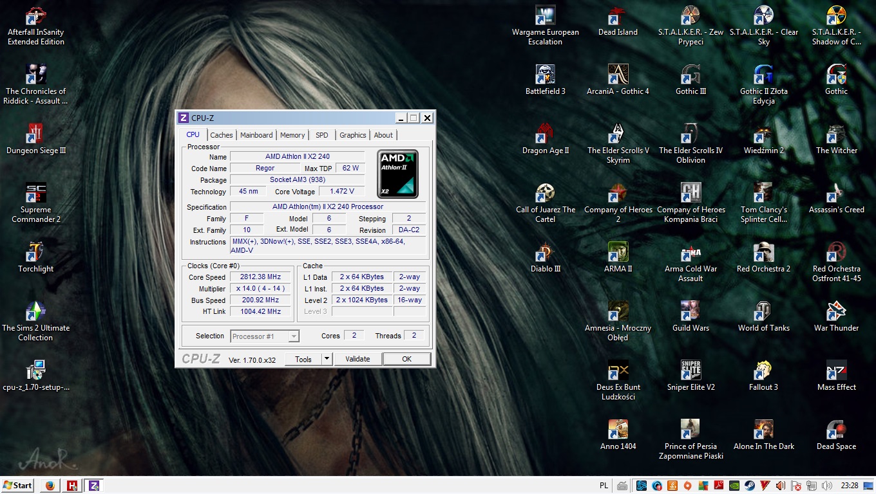The width and height of the screenshot is (876, 494).
Task: Click Steam icon in system tray
Action: pyautogui.click(x=750, y=486)
